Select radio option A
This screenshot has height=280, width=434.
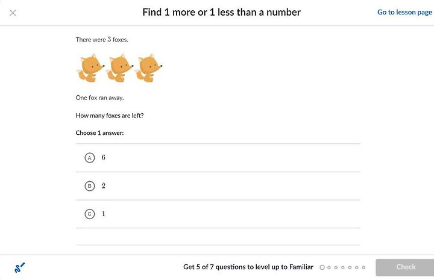coord(89,158)
